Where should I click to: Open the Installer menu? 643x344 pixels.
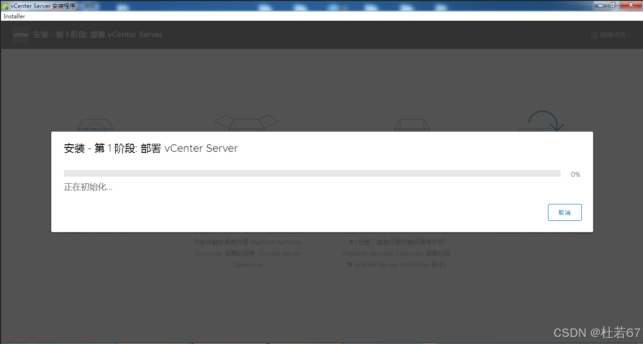coord(15,16)
